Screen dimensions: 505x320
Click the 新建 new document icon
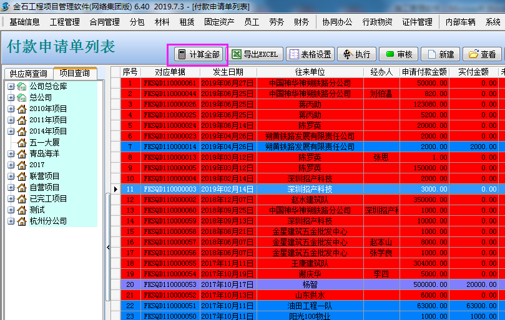(430, 54)
